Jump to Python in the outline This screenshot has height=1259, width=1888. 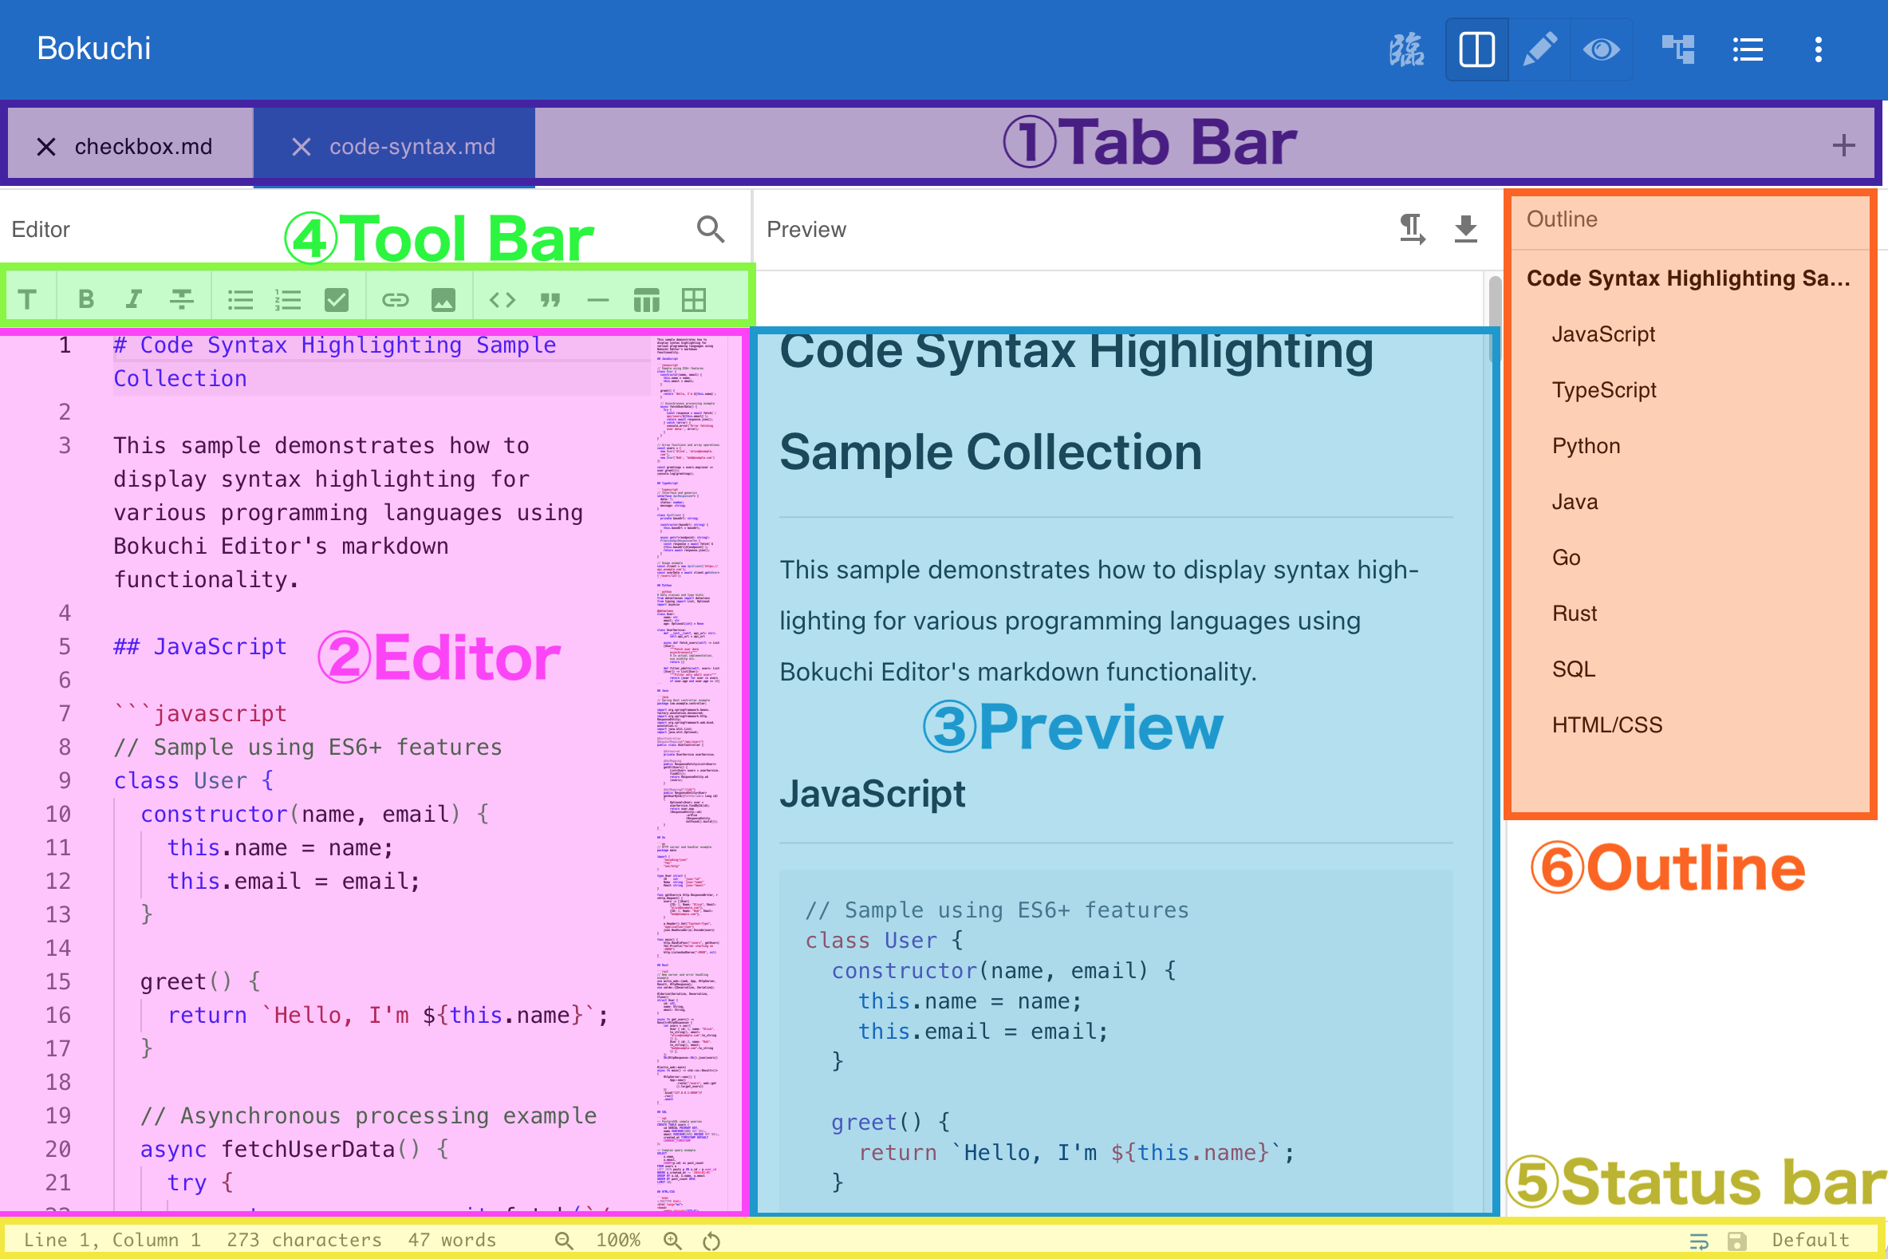click(x=1586, y=446)
